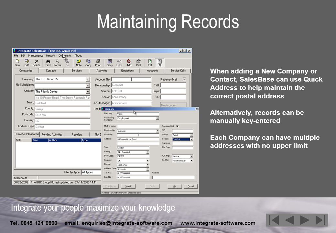Expand Address Type Accounts dropdown
The width and height of the screenshot is (336, 233).
point(148,169)
